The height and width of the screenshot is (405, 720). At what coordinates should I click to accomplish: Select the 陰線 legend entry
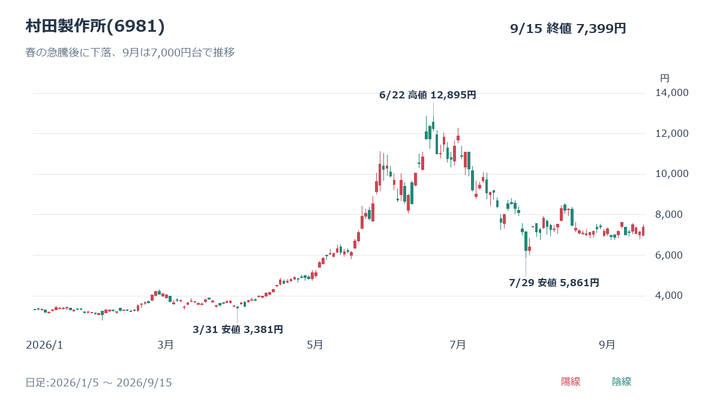coord(622,382)
